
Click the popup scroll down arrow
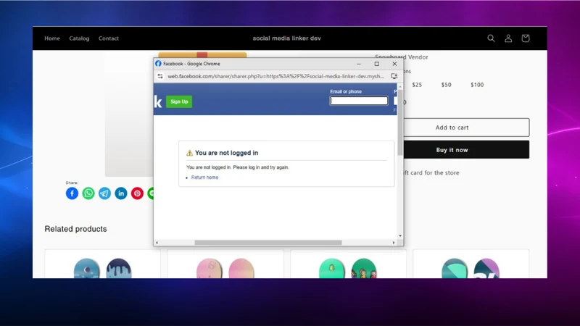click(400, 236)
